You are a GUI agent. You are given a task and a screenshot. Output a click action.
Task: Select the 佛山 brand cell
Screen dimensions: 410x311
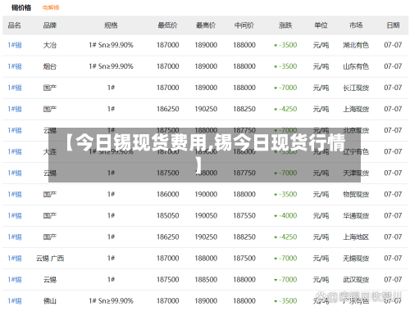[x=50, y=301]
